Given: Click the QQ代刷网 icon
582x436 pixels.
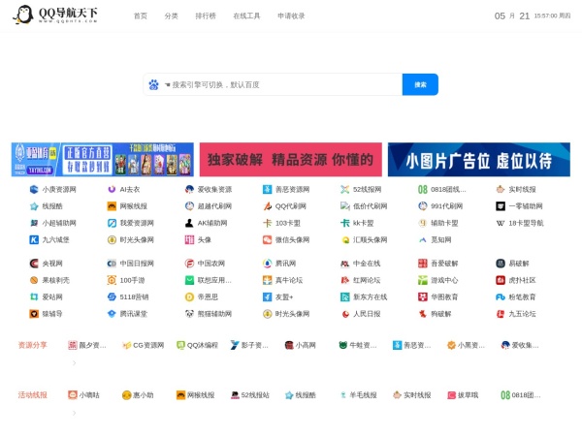Looking at the screenshot, I should coord(268,206).
